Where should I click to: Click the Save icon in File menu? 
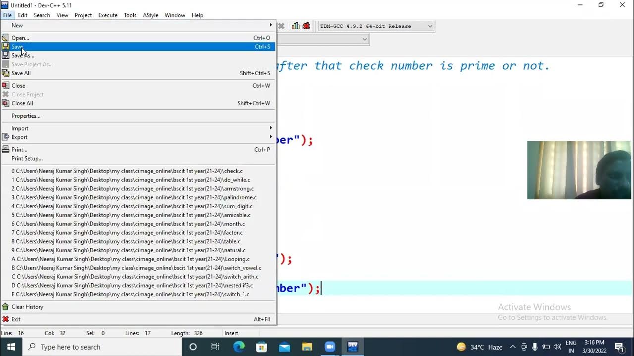tap(5, 46)
